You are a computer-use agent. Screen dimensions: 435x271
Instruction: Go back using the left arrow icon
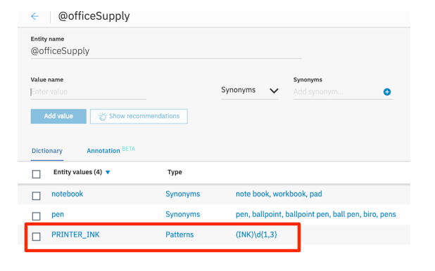[34, 16]
